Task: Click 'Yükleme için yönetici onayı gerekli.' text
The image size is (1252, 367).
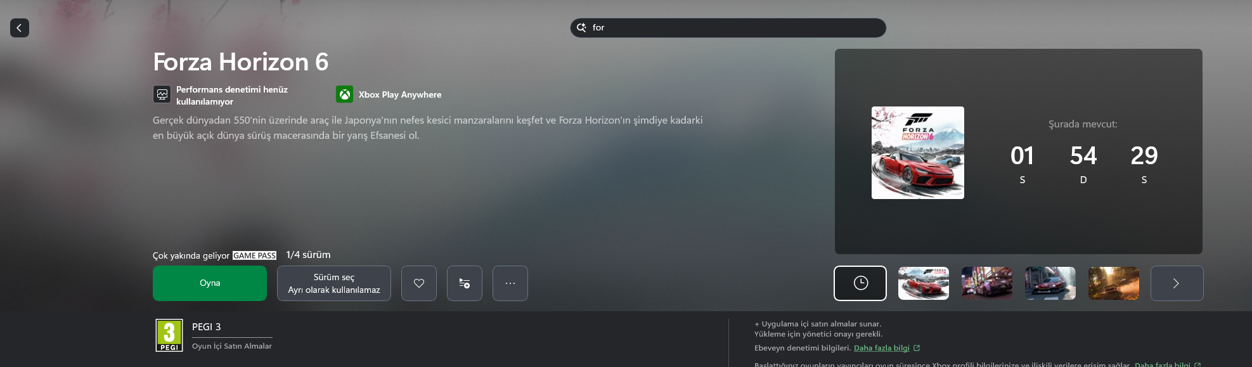Action: point(818,334)
